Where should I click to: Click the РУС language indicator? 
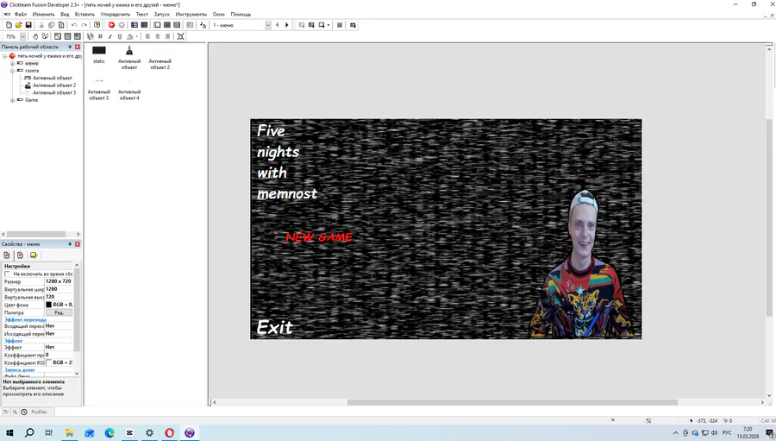[727, 433]
